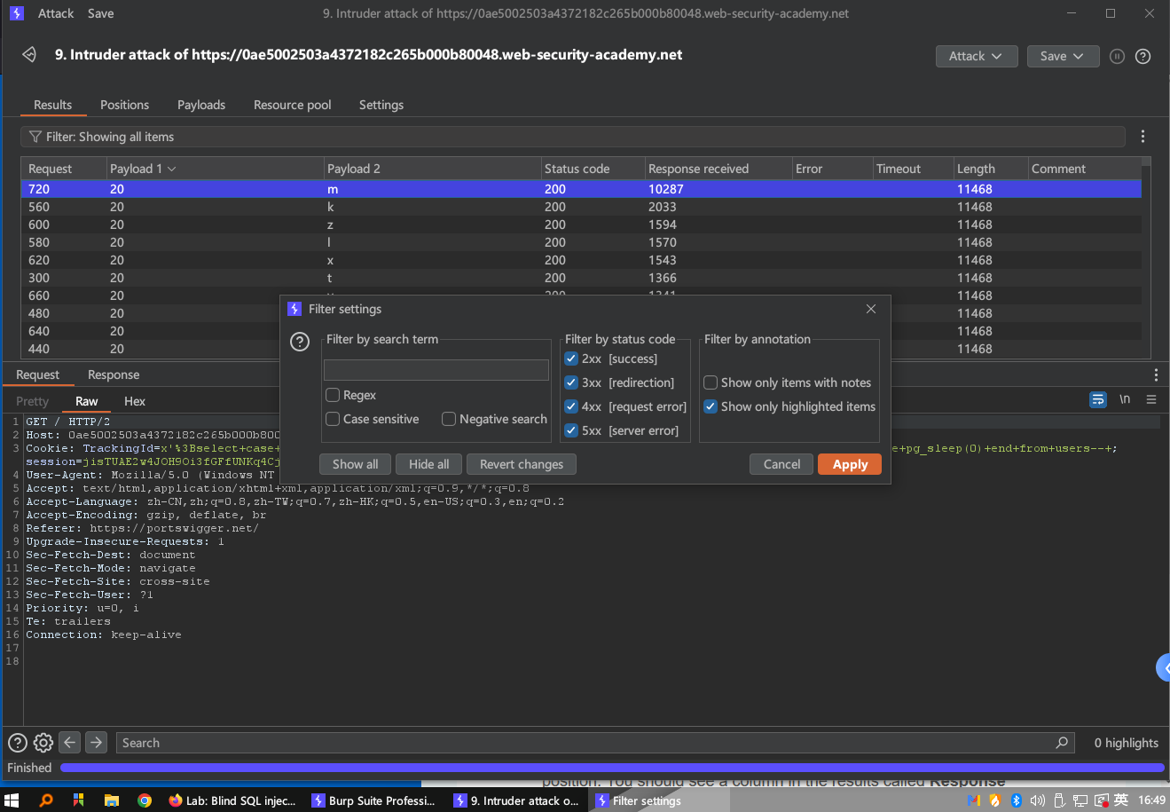This screenshot has width=1170, height=812.
Task: Click Filter settings dialog help icon
Action: tap(300, 342)
